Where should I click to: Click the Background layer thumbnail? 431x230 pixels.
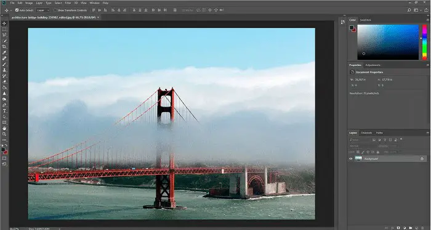pos(358,158)
